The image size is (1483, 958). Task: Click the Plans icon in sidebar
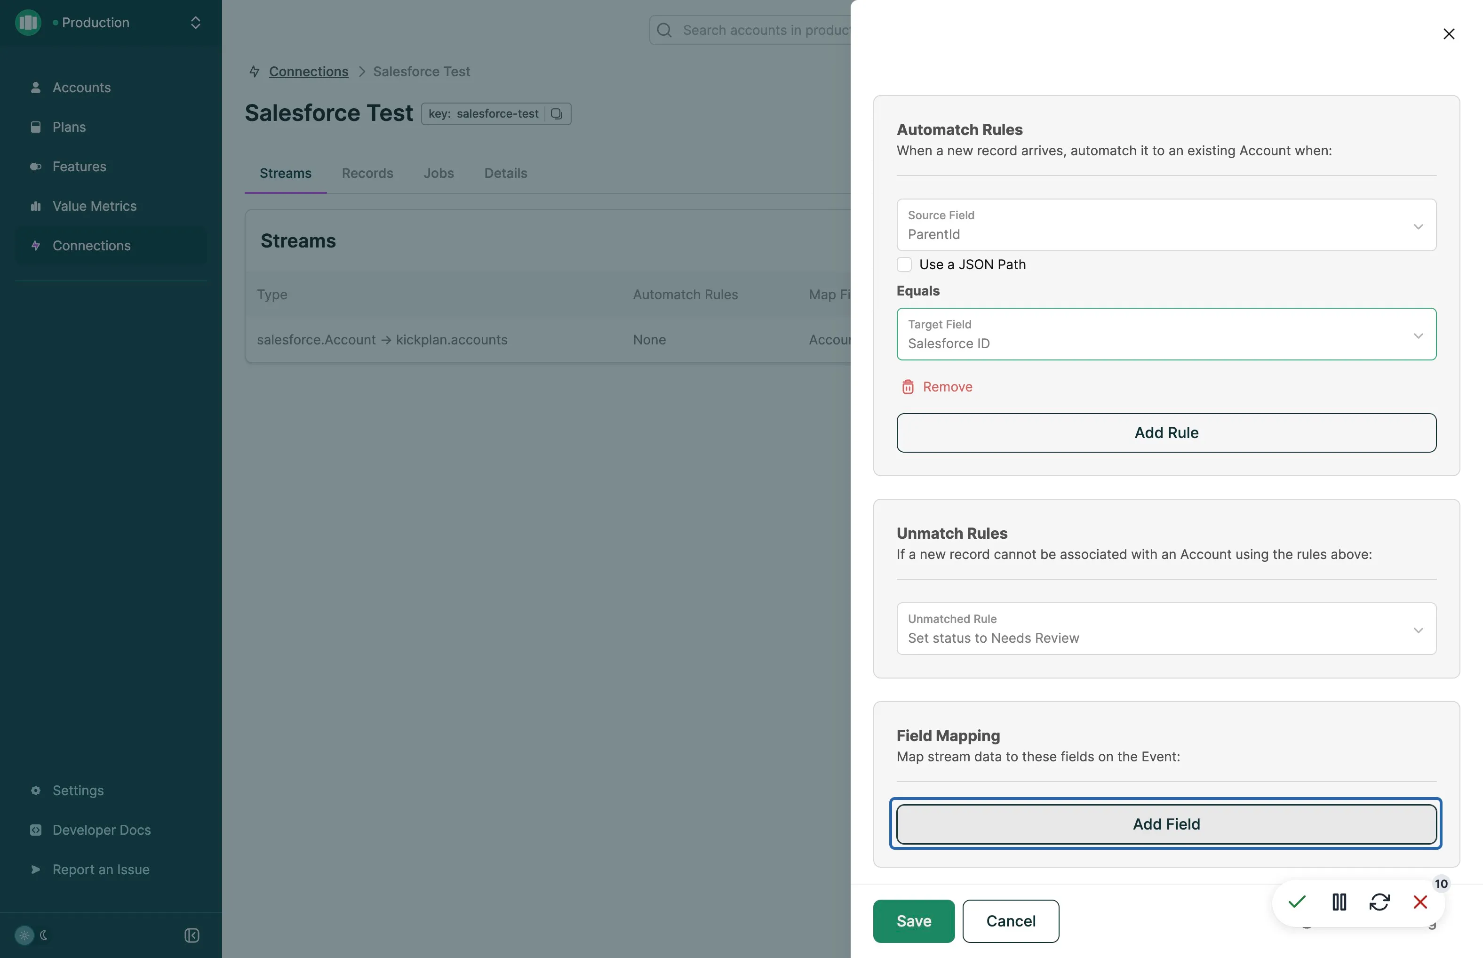[x=35, y=127]
